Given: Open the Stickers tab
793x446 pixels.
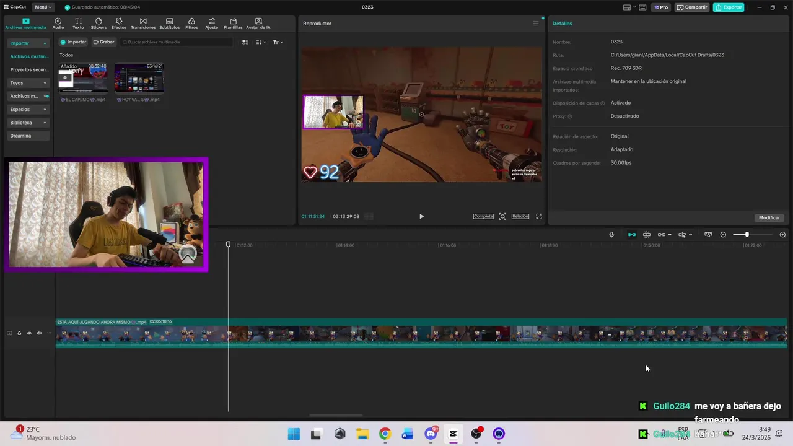Looking at the screenshot, I should tap(99, 24).
